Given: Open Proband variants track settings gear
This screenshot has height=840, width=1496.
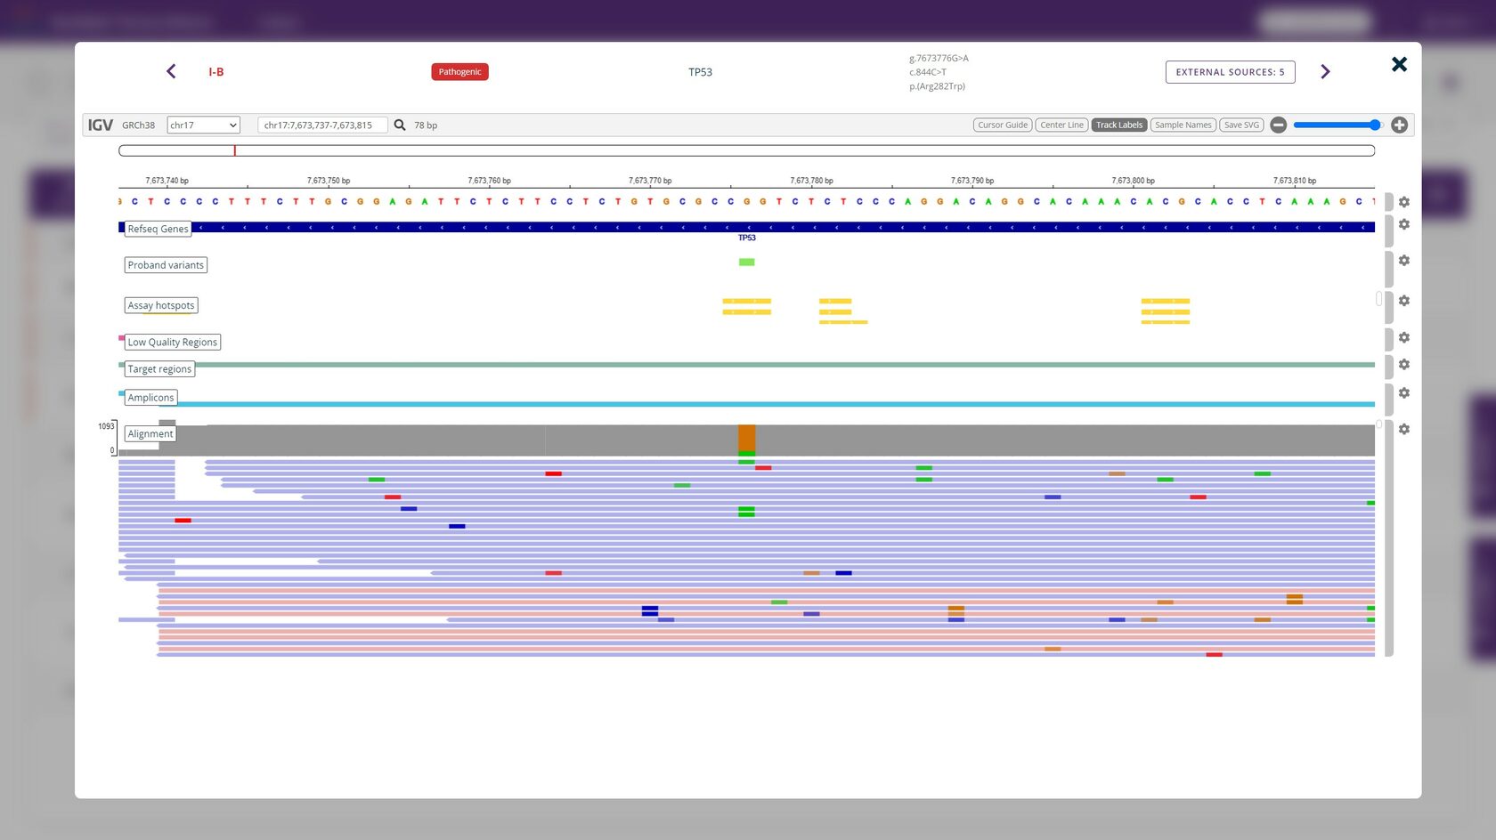Looking at the screenshot, I should tap(1403, 261).
